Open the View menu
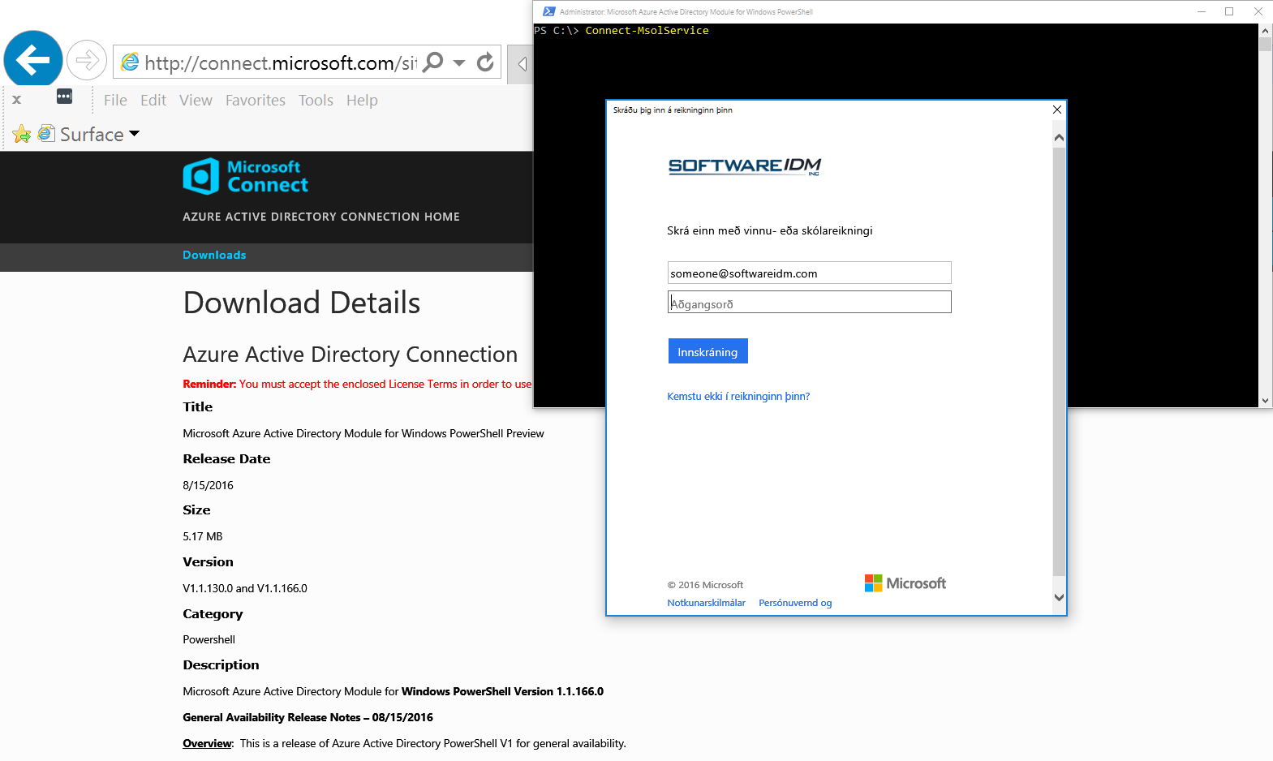Screen dimensions: 1273x761 [196, 100]
